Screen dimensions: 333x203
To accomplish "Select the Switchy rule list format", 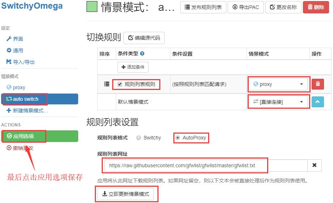I will point(139,138).
